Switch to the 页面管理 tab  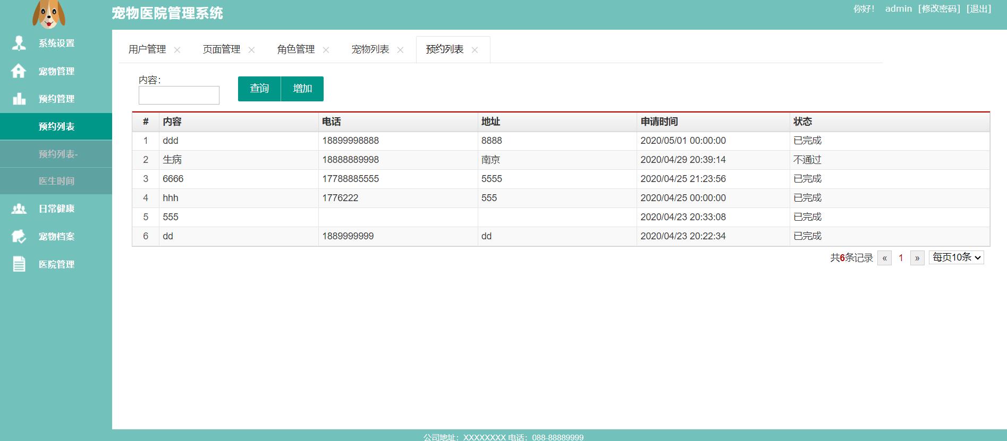[222, 49]
